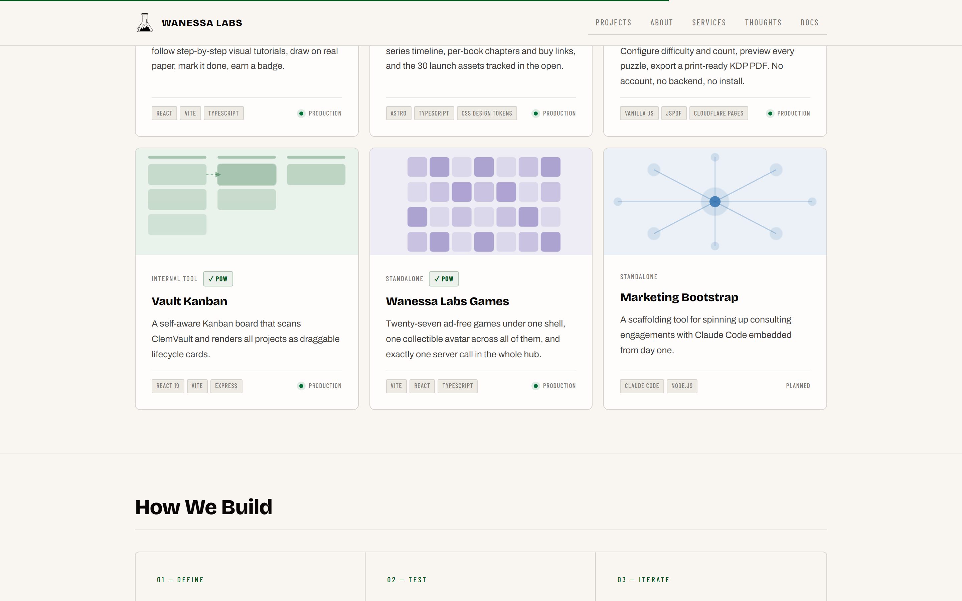Click the EXPRESS tag on Vault Kanban
This screenshot has width=962, height=601.
pos(226,386)
